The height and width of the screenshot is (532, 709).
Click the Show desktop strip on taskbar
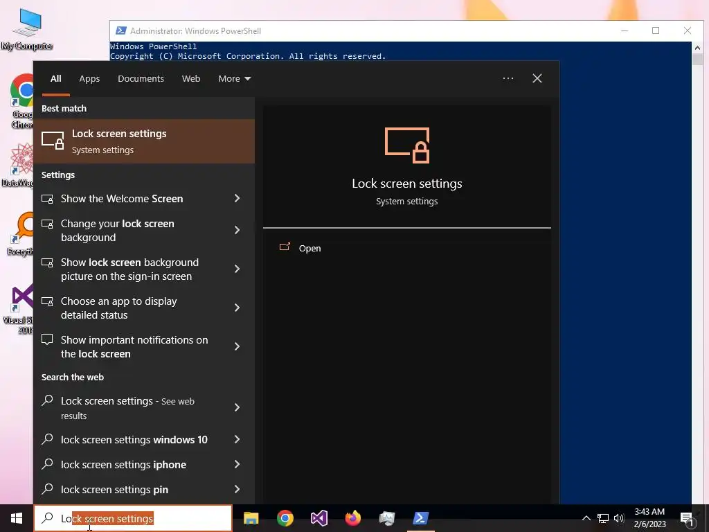click(x=707, y=518)
